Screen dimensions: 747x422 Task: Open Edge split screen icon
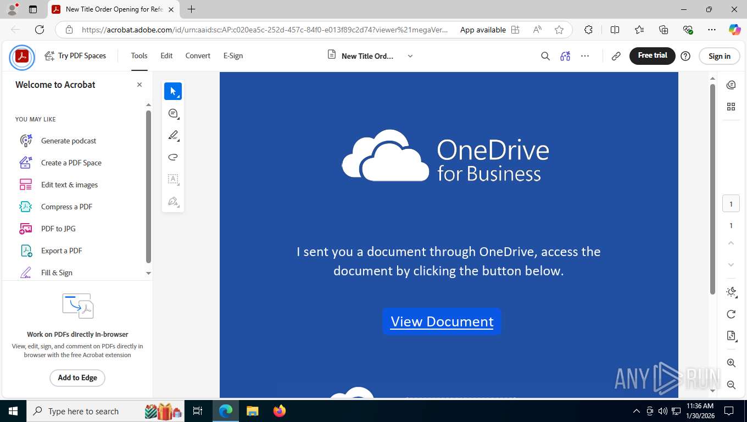pos(615,30)
